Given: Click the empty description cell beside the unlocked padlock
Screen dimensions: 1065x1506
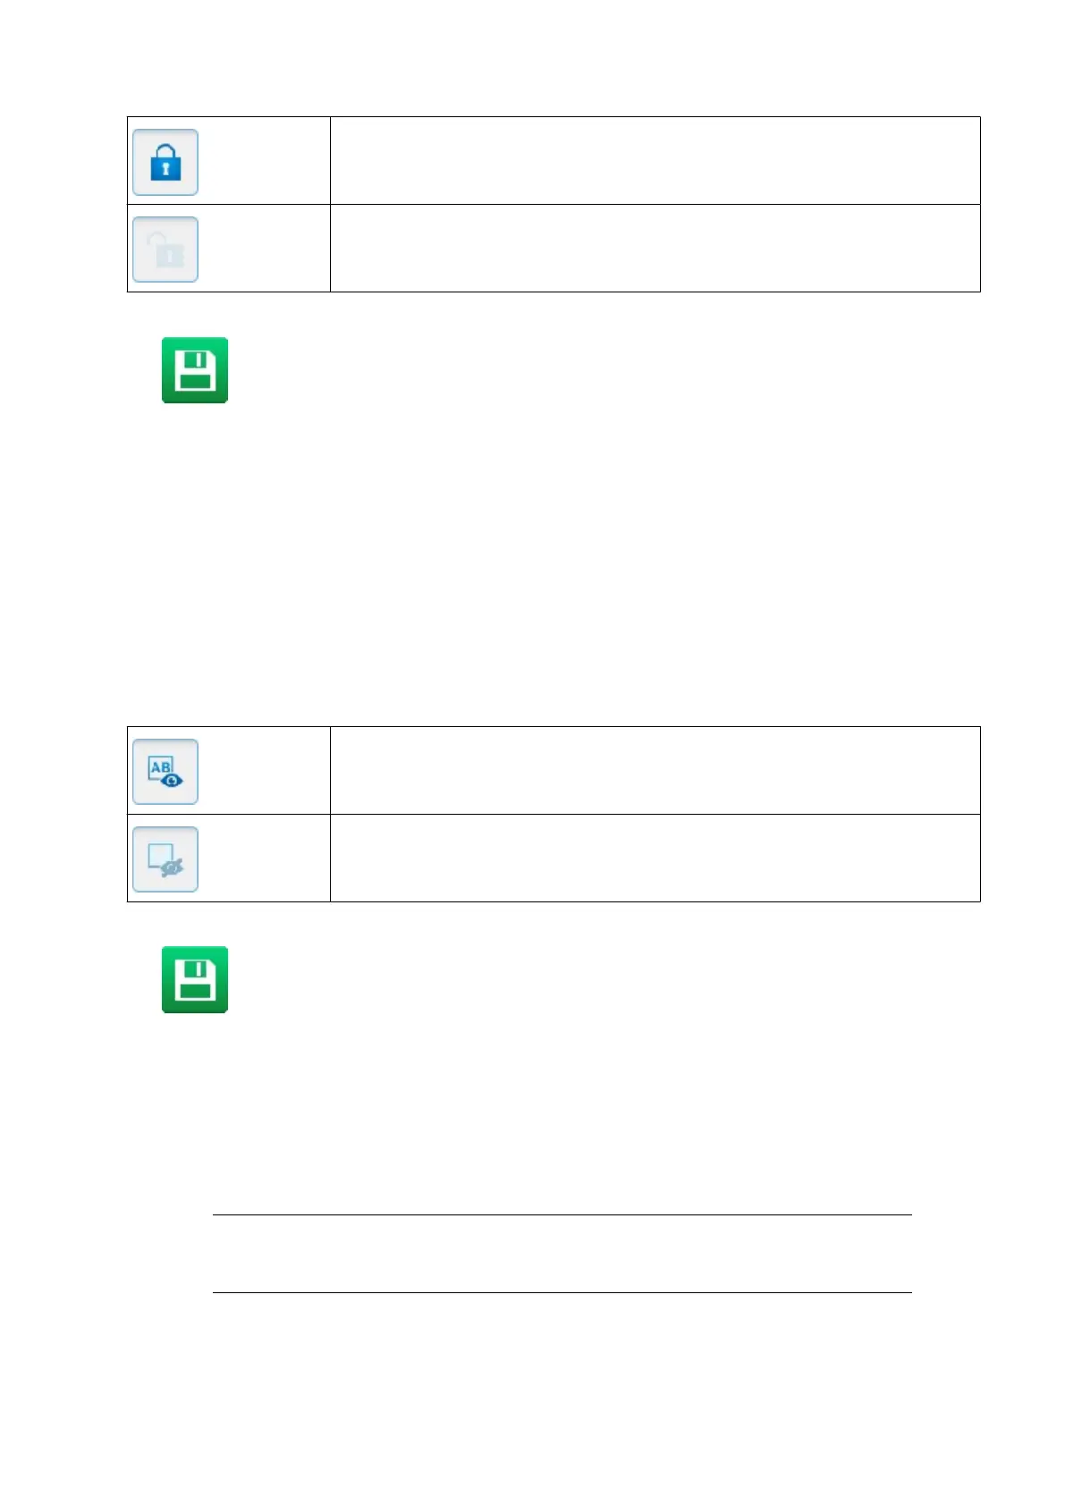Looking at the screenshot, I should 655,248.
